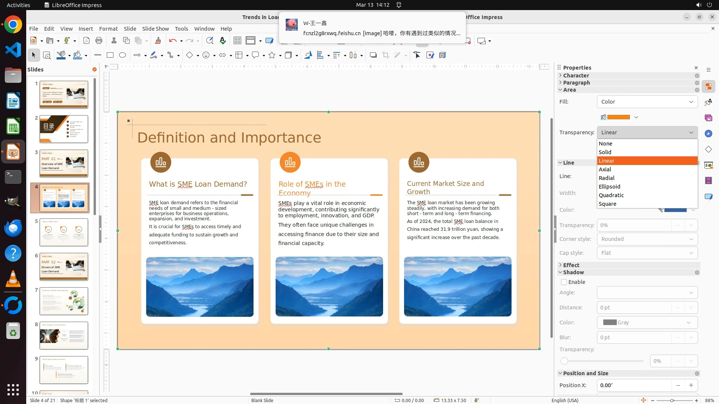Open the Slide Show menu
Image resolution: width=719 pixels, height=404 pixels.
coord(155,29)
